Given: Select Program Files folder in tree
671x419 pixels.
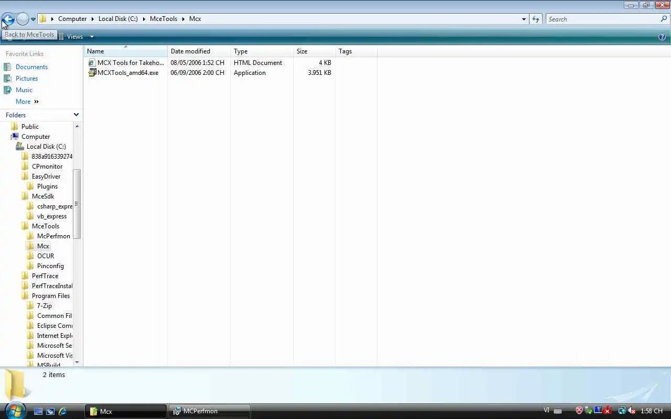Looking at the screenshot, I should pos(51,296).
